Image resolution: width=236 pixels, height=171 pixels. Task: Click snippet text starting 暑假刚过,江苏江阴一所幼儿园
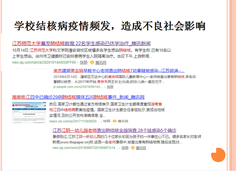127,137
